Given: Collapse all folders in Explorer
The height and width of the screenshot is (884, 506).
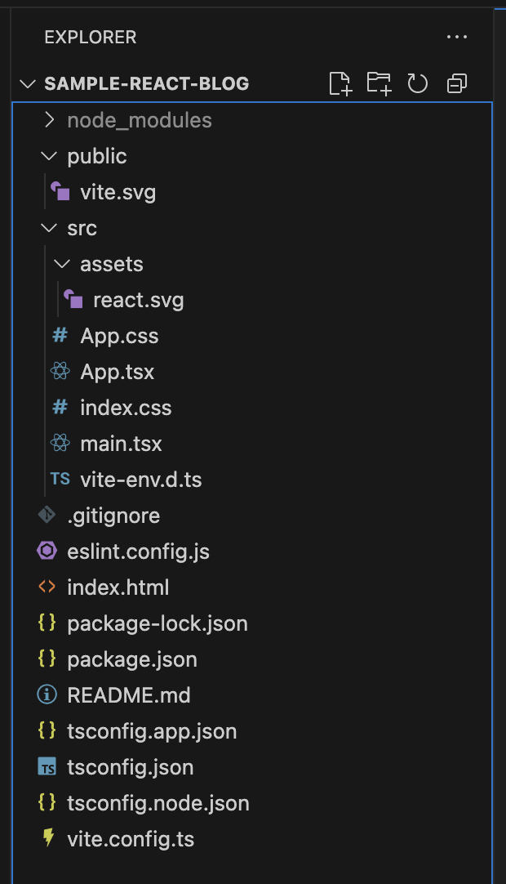Looking at the screenshot, I should click(x=456, y=83).
